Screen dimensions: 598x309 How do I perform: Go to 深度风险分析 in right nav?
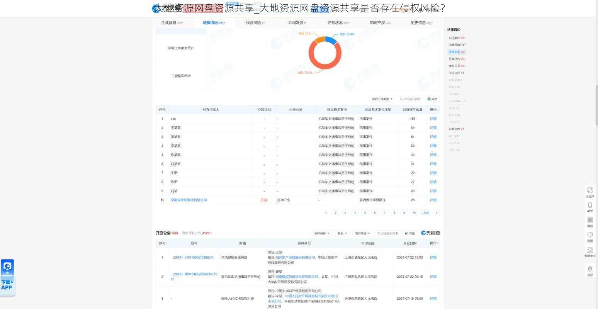(457, 45)
